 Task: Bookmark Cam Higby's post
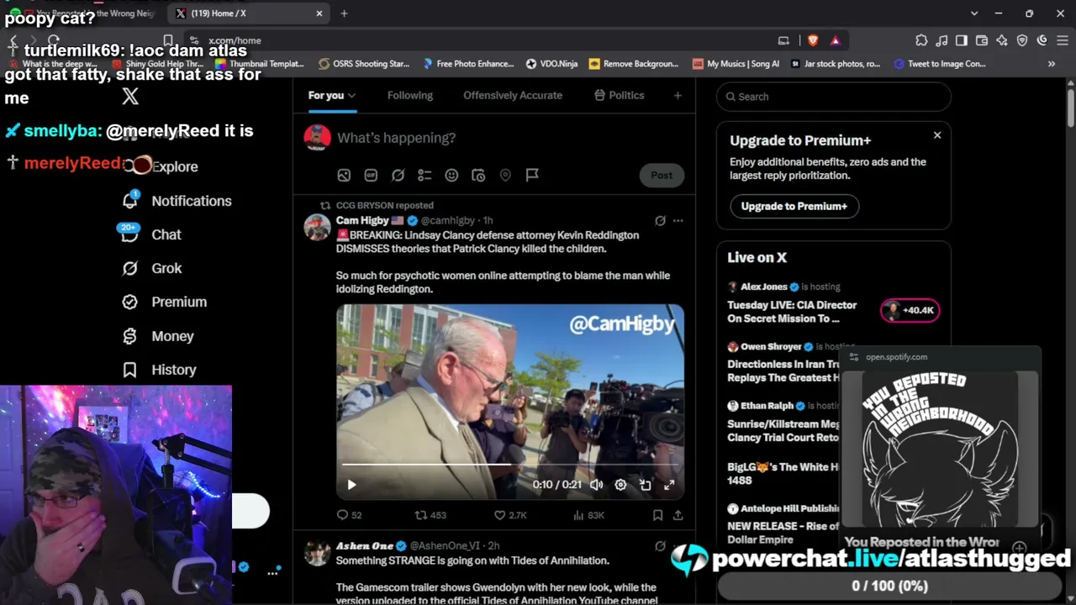[657, 515]
